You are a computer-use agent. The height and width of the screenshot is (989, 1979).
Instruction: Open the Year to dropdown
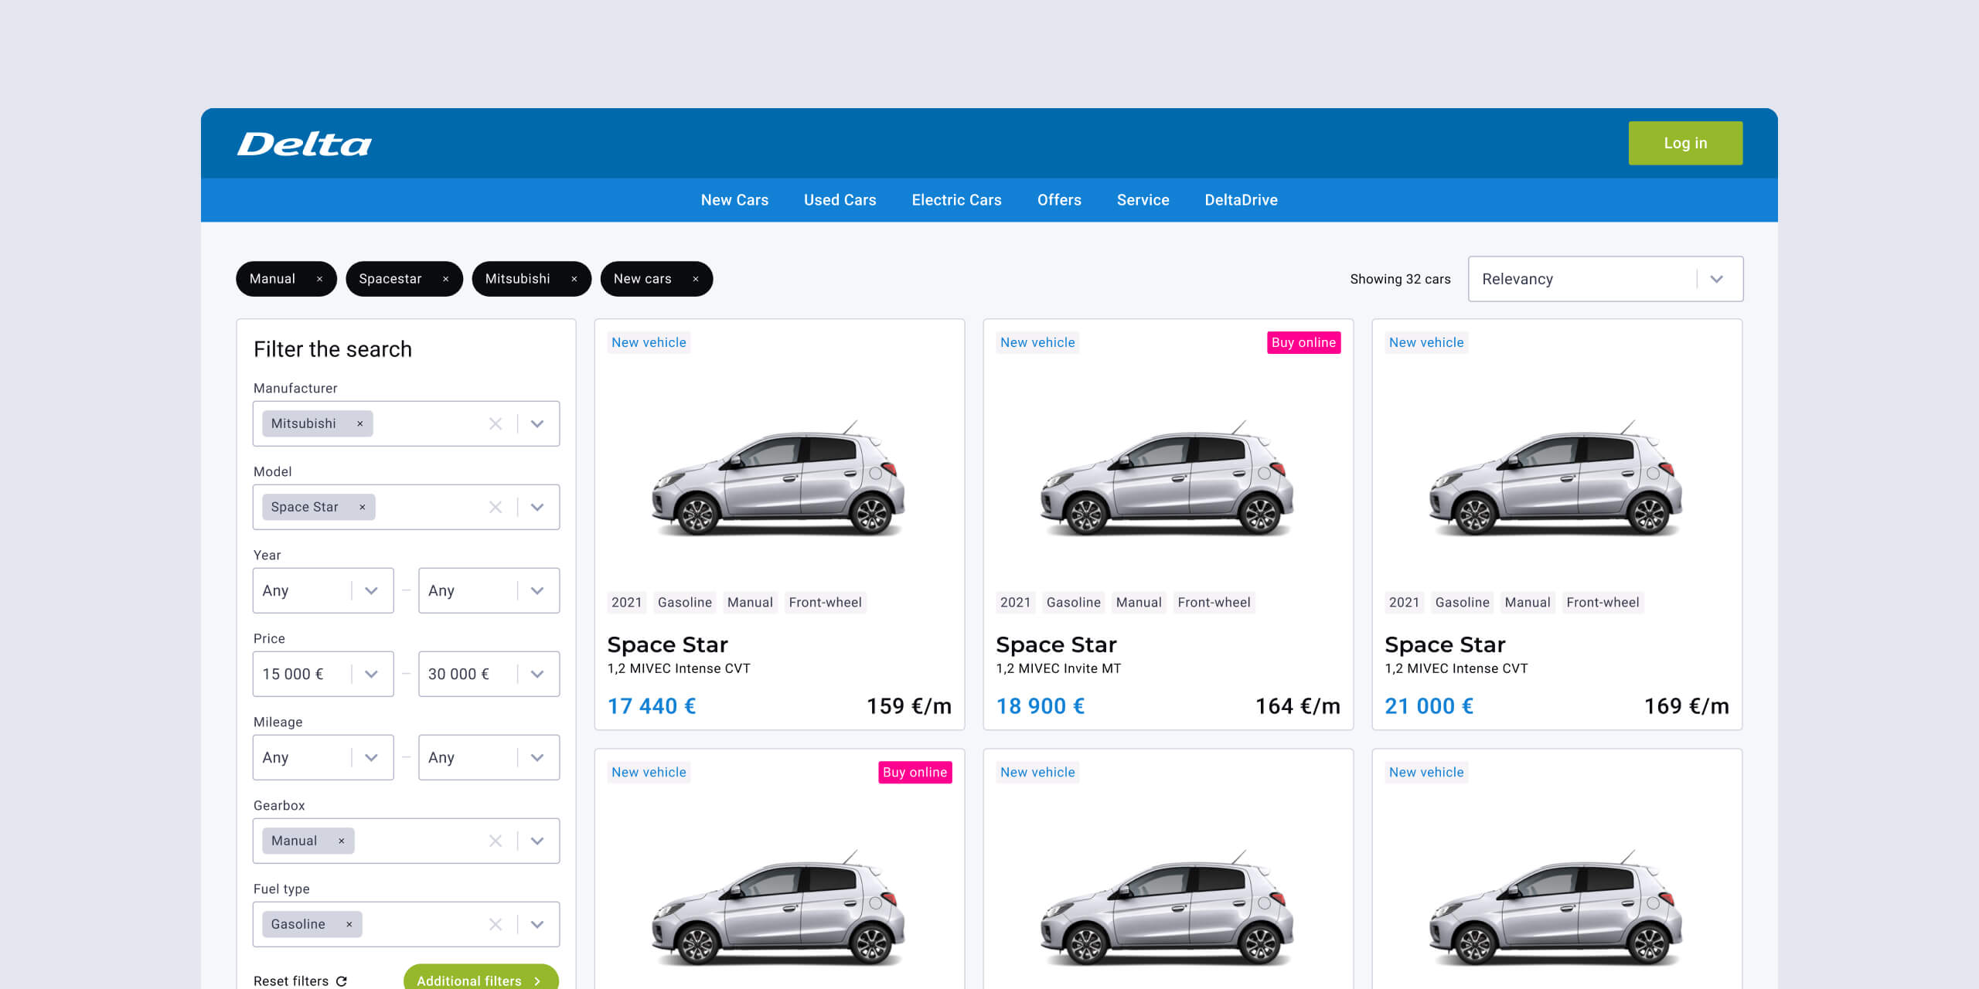click(489, 590)
